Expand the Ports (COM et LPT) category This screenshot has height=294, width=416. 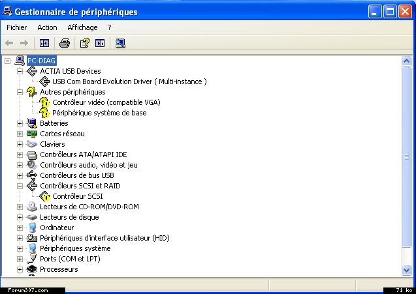click(20, 259)
